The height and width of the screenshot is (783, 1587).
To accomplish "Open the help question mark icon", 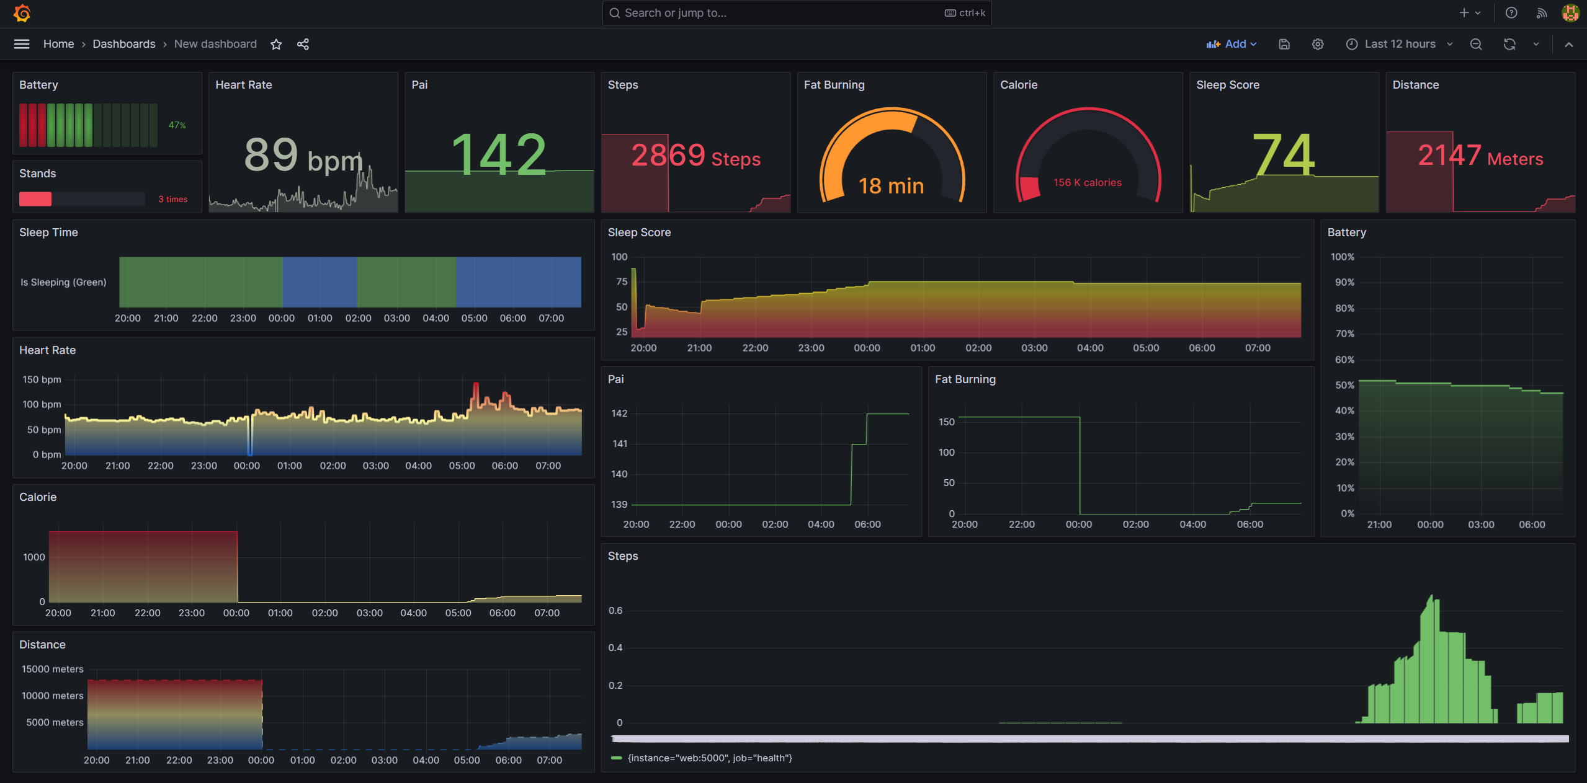I will tap(1511, 13).
